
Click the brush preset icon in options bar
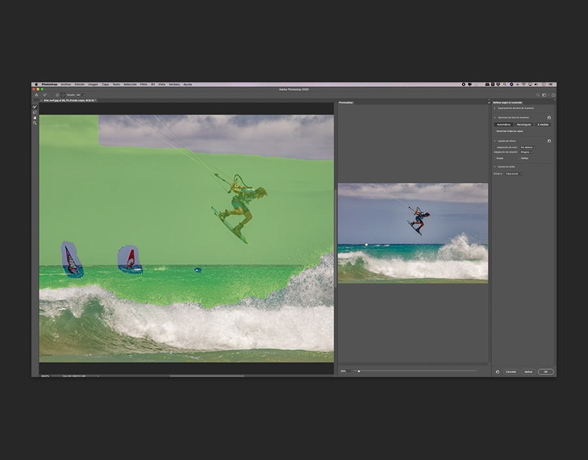(44, 95)
